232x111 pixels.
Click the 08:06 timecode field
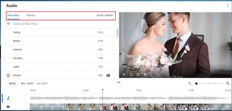pyautogui.click(x=12, y=83)
